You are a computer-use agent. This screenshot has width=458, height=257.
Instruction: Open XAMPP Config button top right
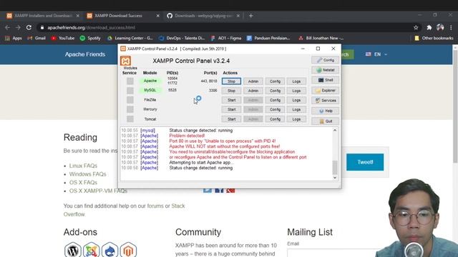click(x=325, y=60)
